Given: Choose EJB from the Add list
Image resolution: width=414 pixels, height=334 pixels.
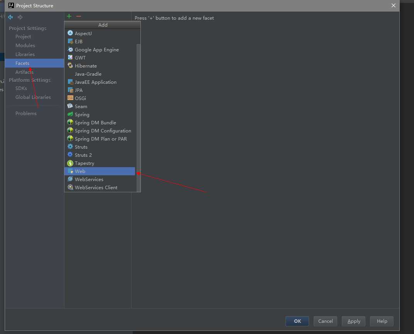Looking at the screenshot, I should 100,41.
